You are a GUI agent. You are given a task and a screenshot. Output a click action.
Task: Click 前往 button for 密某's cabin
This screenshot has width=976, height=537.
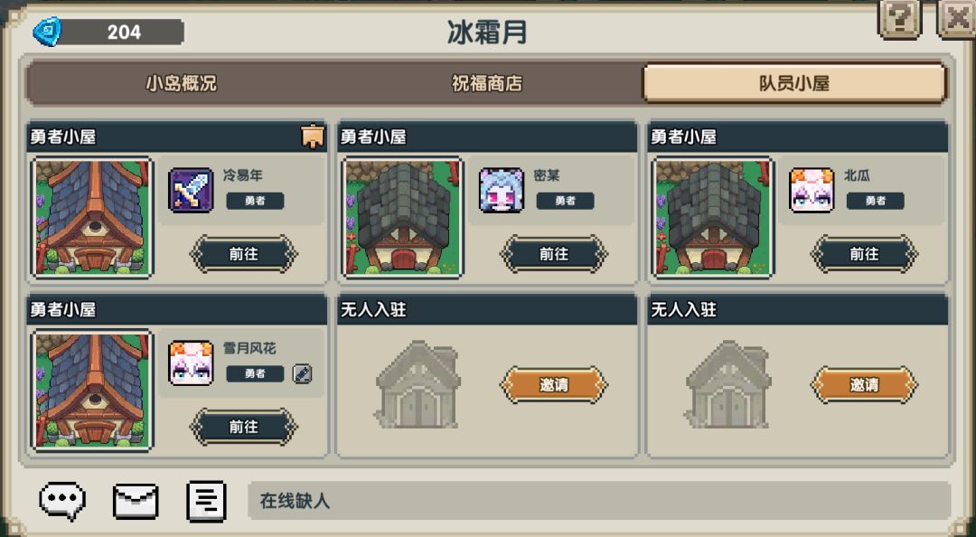click(554, 254)
